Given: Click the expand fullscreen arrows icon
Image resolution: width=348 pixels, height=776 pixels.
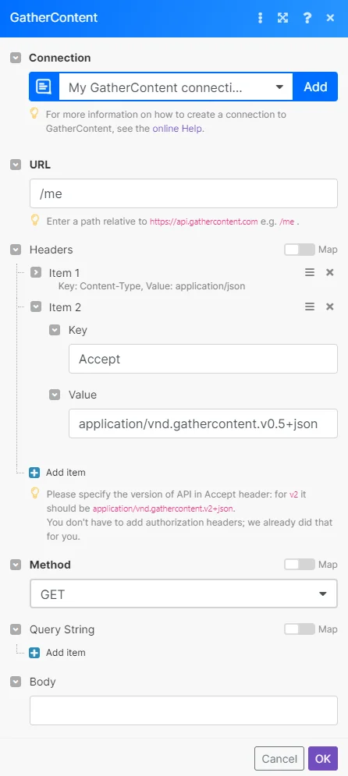Looking at the screenshot, I should 282,18.
